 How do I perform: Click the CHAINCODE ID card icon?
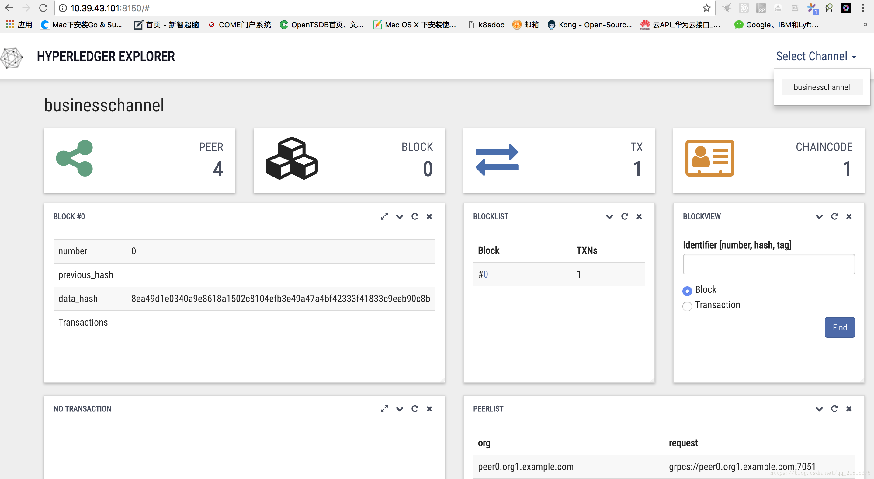pos(710,158)
